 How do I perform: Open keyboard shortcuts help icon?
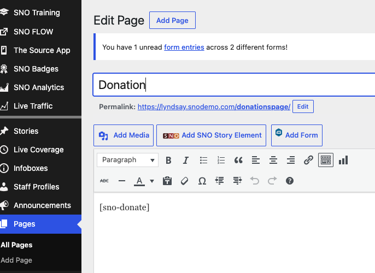pyautogui.click(x=290, y=181)
